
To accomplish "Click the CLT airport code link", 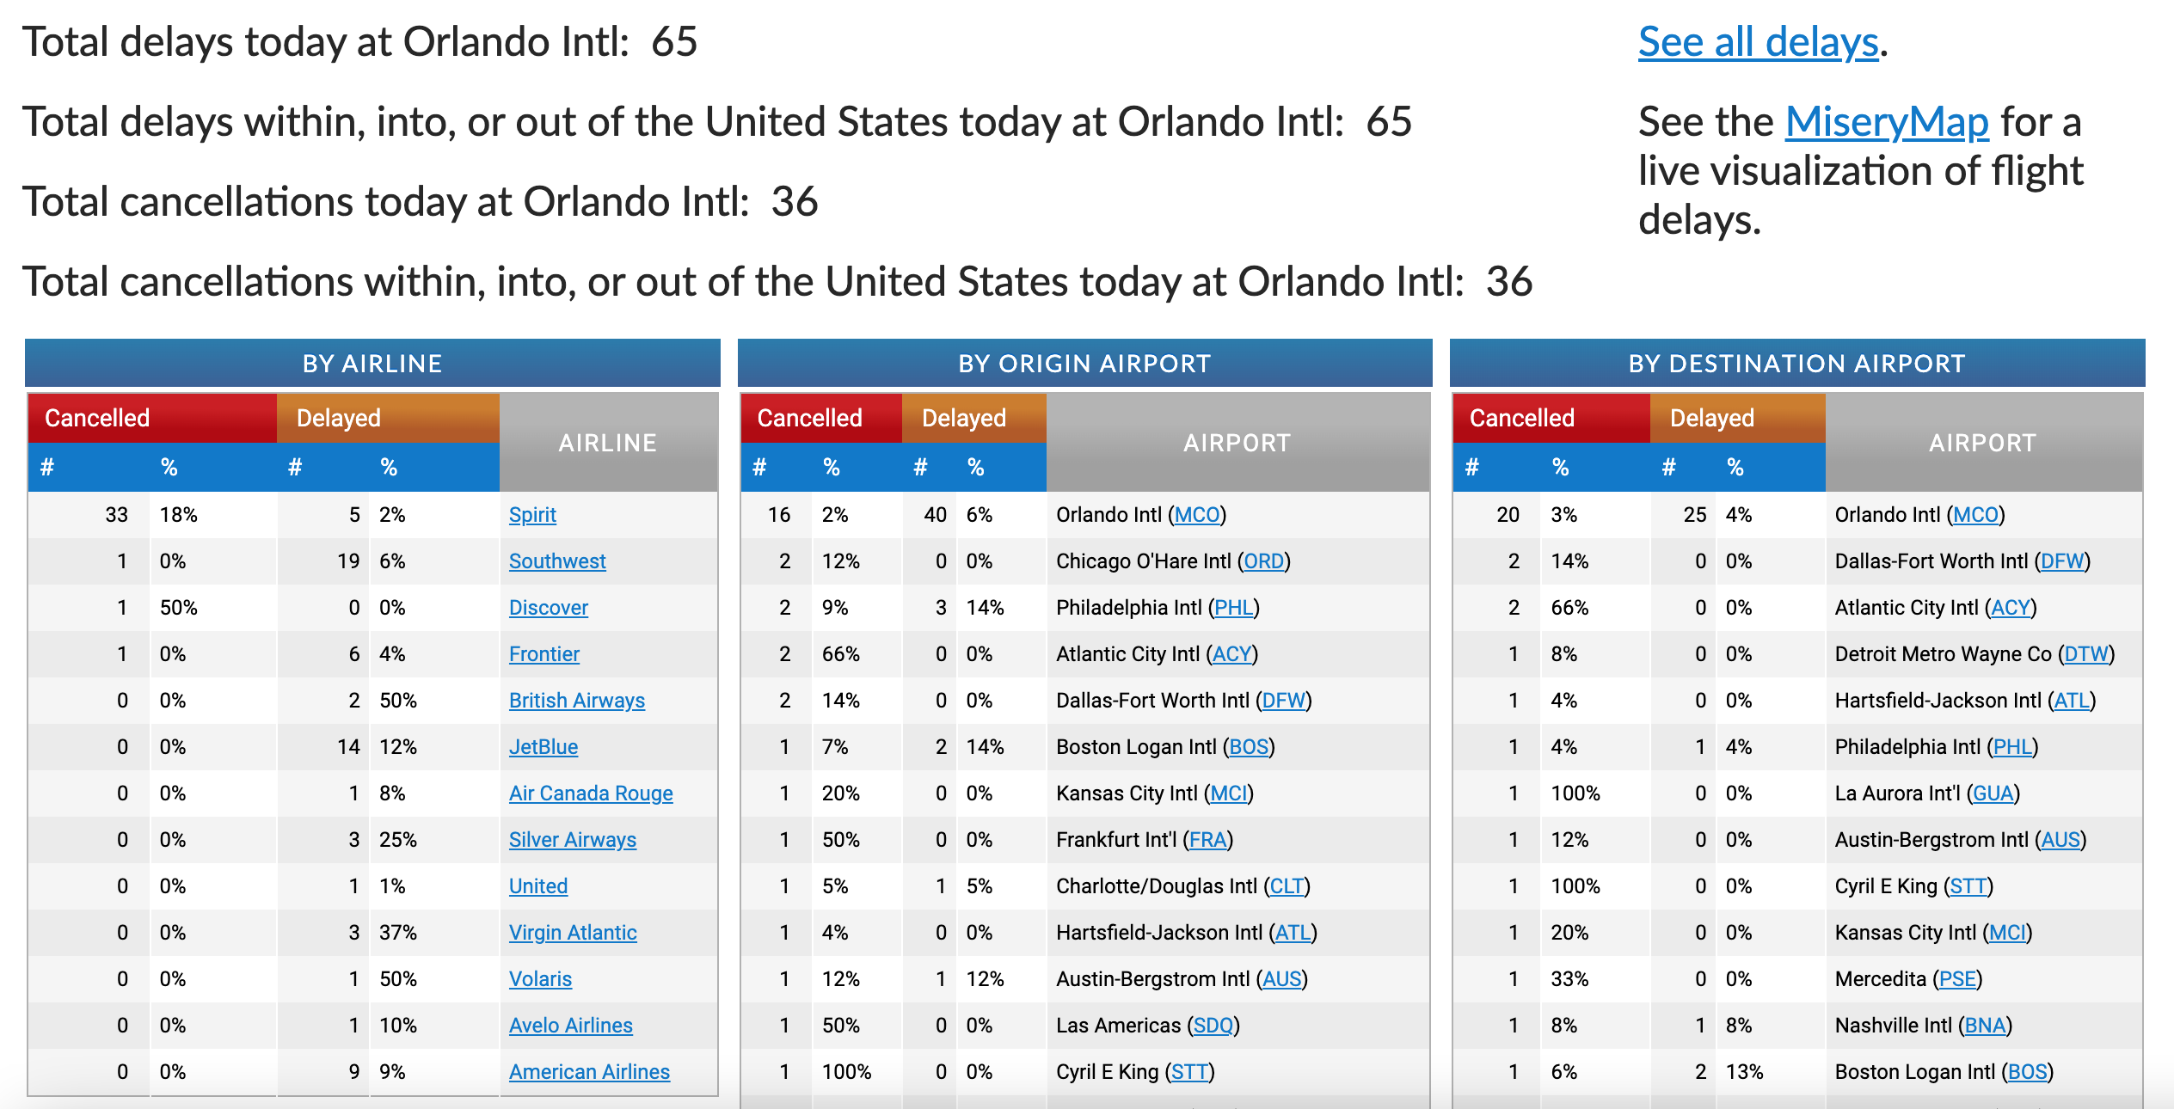I will pos(1287,886).
